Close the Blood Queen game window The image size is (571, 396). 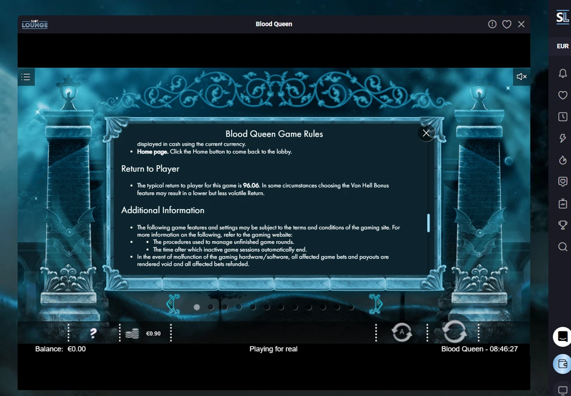(521, 24)
